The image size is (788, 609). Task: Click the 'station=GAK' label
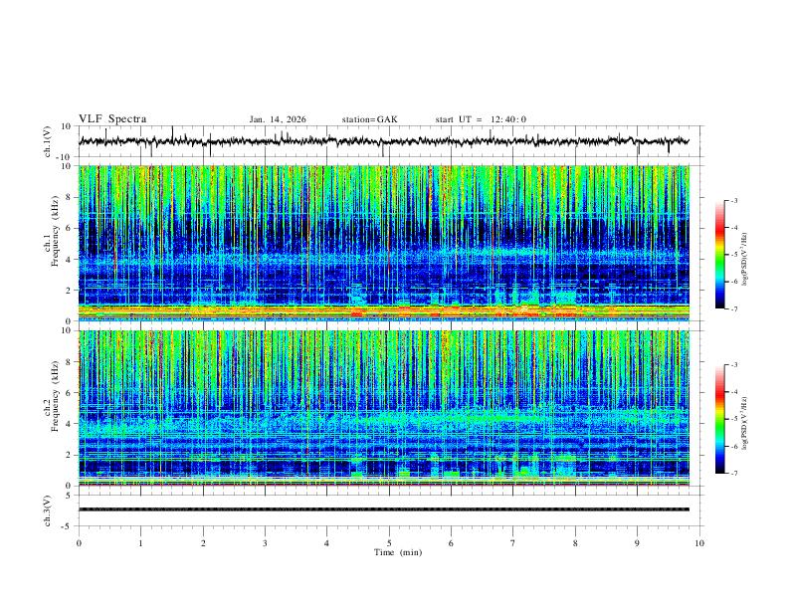369,119
